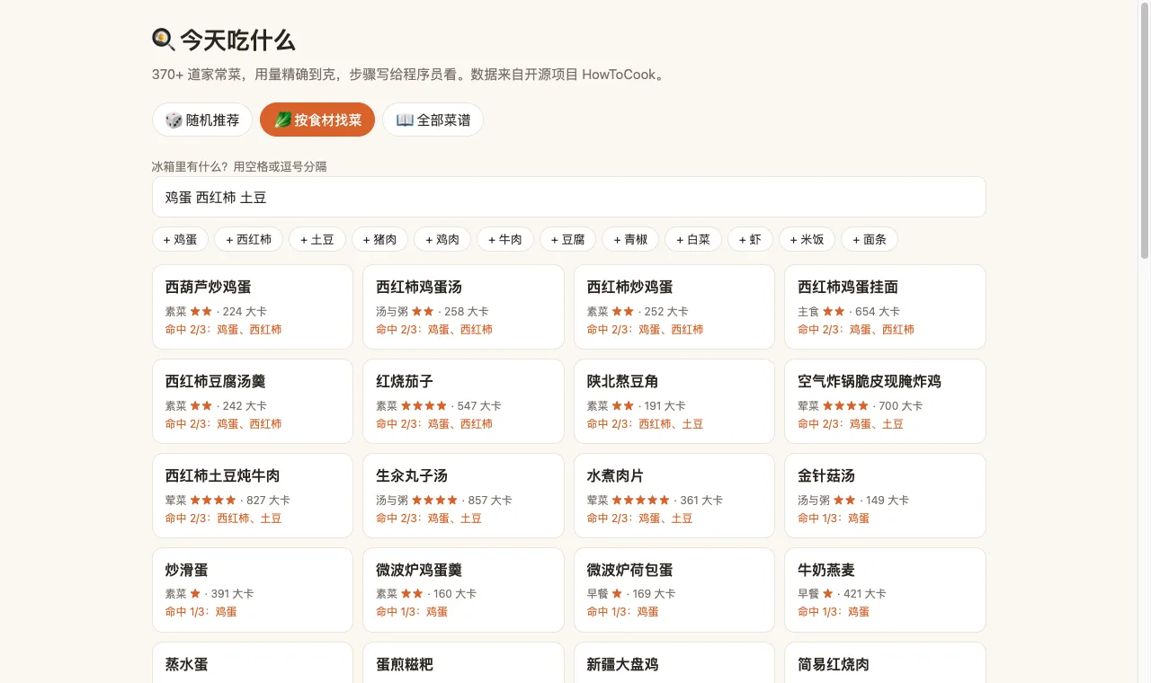
Task: Click the 今天吃什么 page title
Action: 224,40
